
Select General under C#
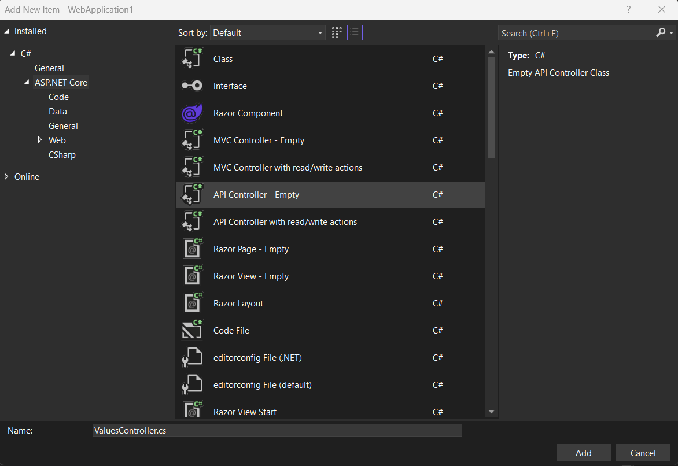(49, 68)
